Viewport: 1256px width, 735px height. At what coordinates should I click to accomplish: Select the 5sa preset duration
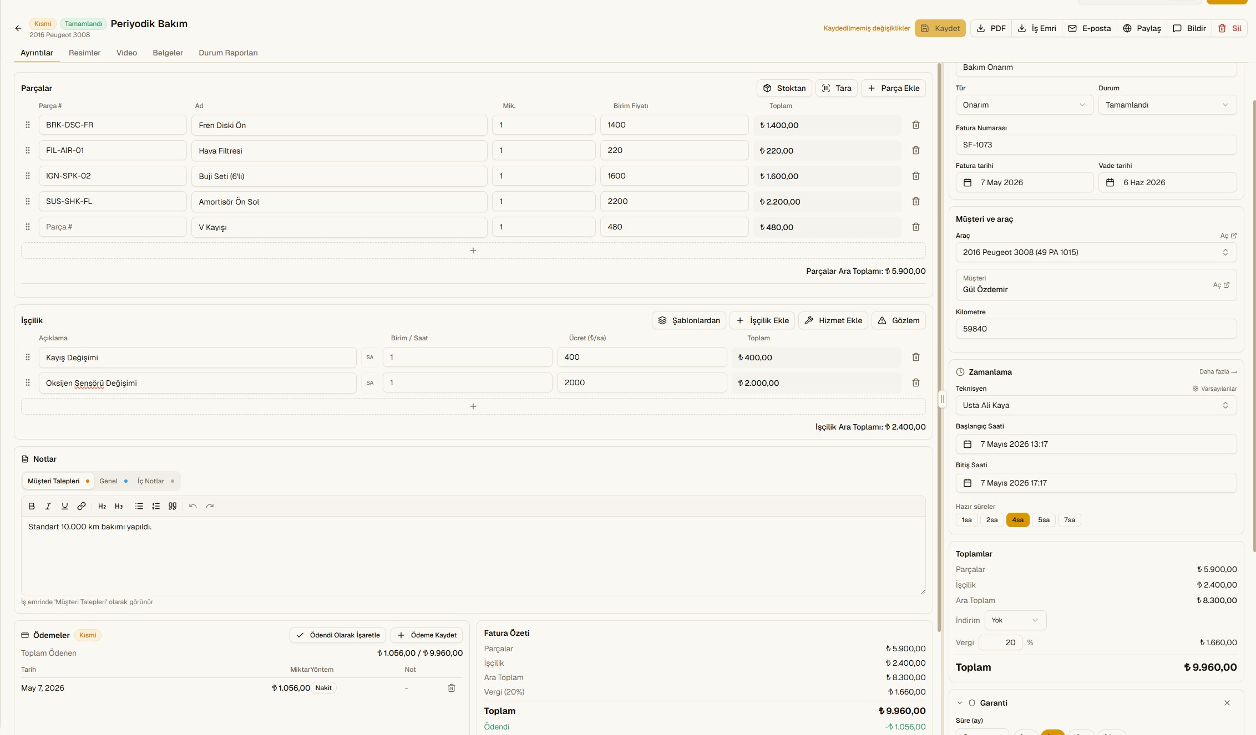(1044, 520)
